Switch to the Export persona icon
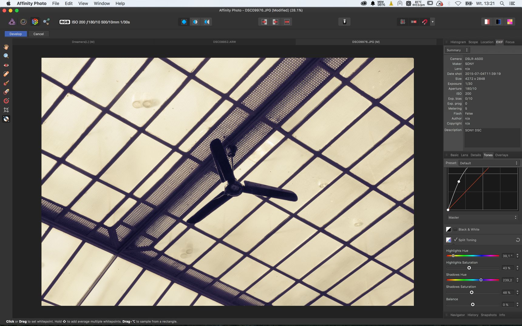This screenshot has width=522, height=326. tap(46, 22)
